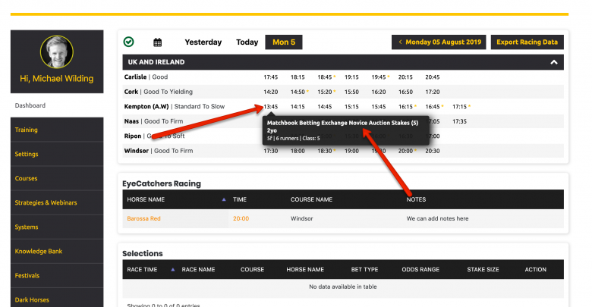592x307 pixels.
Task: Open Dark Horses in the sidebar
Action: click(x=32, y=299)
